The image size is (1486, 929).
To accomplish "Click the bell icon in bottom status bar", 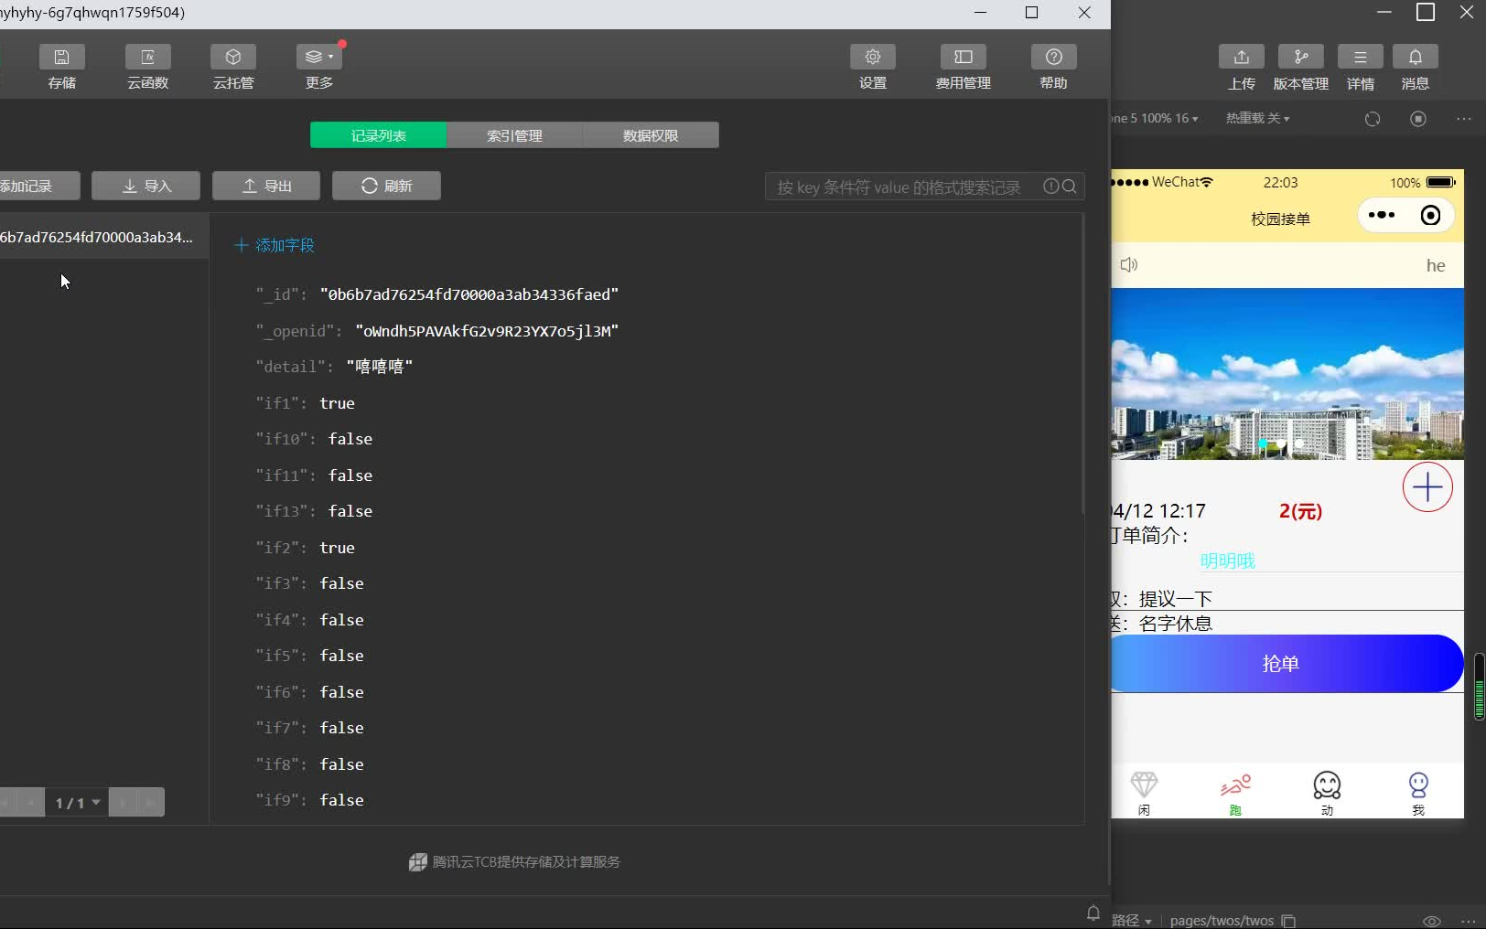I will [1093, 913].
